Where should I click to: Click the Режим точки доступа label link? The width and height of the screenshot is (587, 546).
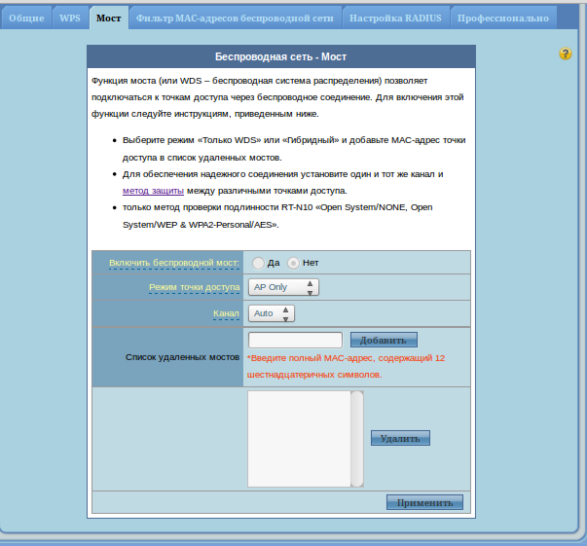click(x=195, y=287)
